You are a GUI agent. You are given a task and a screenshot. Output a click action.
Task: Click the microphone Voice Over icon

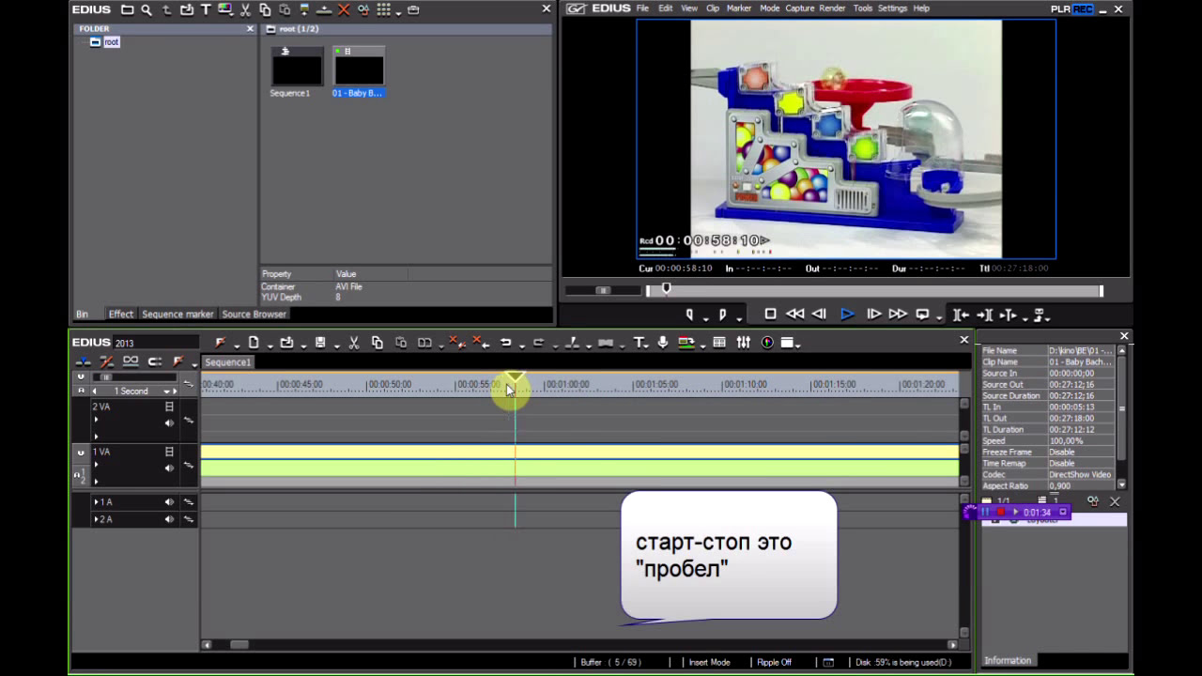click(x=662, y=343)
